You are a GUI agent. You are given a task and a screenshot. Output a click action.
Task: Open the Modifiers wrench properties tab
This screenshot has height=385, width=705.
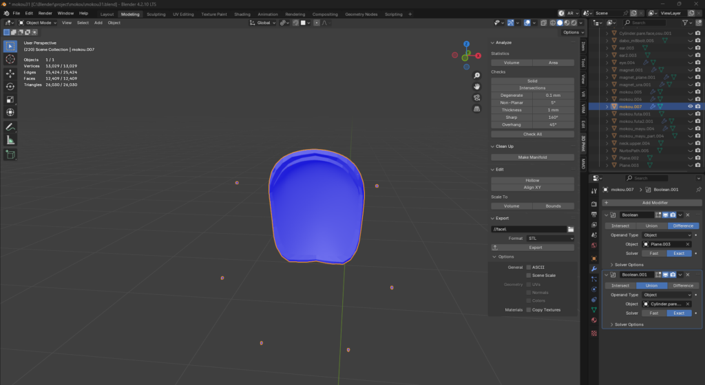click(x=594, y=269)
